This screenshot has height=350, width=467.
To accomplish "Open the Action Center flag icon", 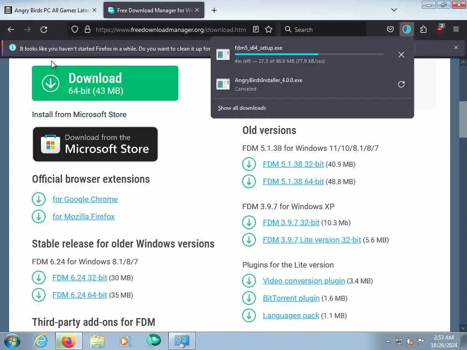I will click(420, 341).
